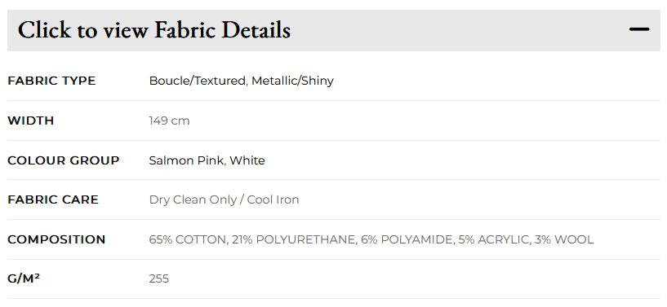667x307 pixels.
Task: Select the 6% POLYAMIDE composition text
Action: (407, 239)
